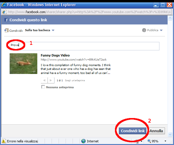Click the scrollbar down arrow
This screenshot has width=174, height=145.
(x=170, y=134)
